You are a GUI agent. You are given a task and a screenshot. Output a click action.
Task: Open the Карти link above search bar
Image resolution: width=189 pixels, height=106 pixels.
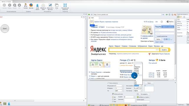111,46
